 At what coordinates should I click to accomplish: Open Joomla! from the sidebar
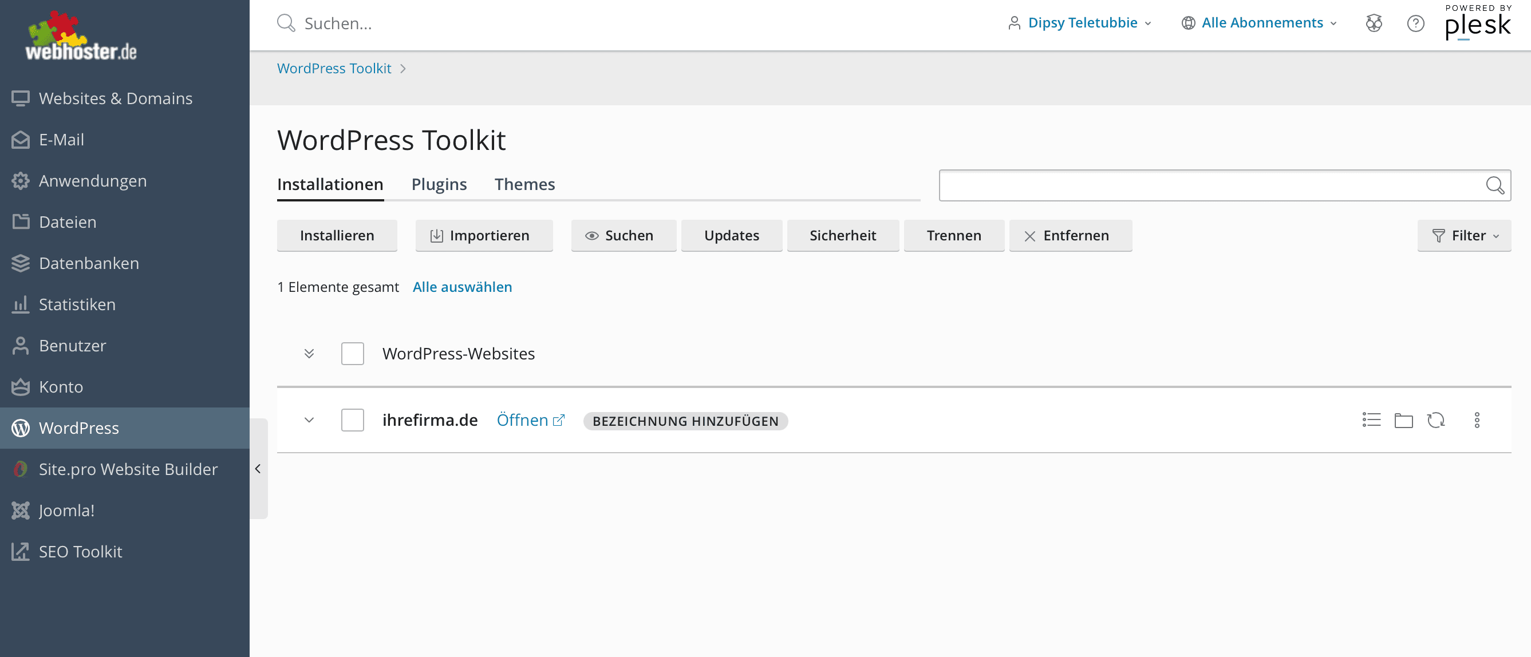pyautogui.click(x=66, y=510)
